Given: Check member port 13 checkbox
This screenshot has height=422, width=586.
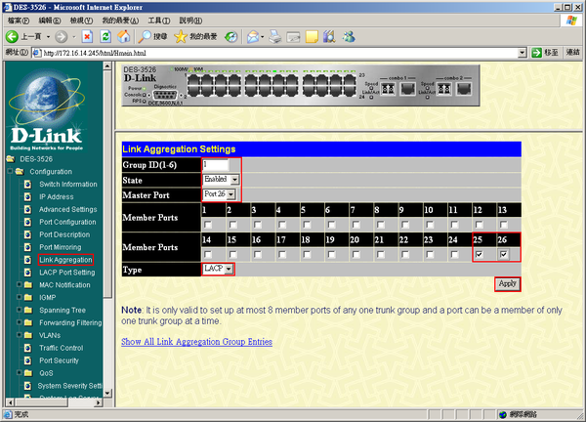Looking at the screenshot, I should pyautogui.click(x=504, y=225).
